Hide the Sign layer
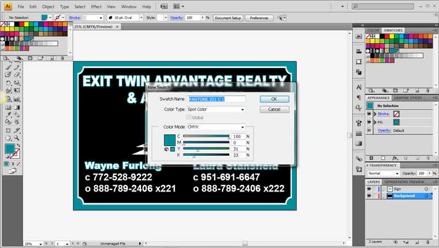Image resolution: width=439 pixels, height=248 pixels. 369,189
